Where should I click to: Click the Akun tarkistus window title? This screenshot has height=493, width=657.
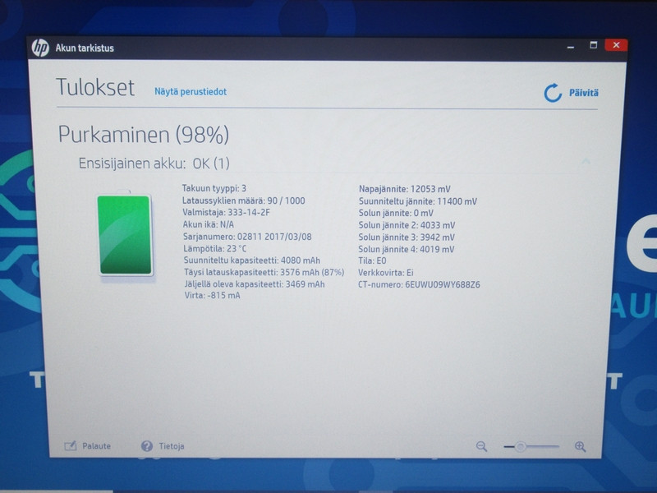coord(85,48)
